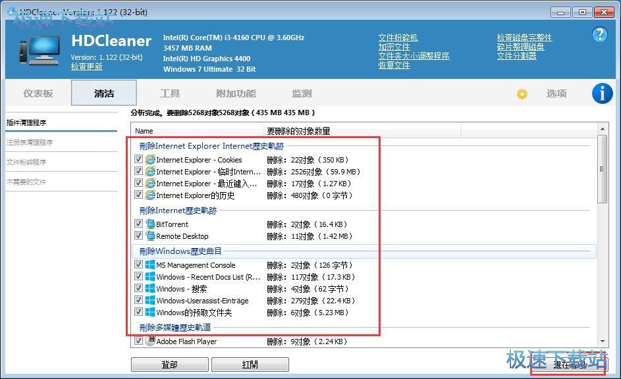Click the 刪除: 2526对象 (59.9 MB) cell
The width and height of the screenshot is (621, 379).
point(313,172)
